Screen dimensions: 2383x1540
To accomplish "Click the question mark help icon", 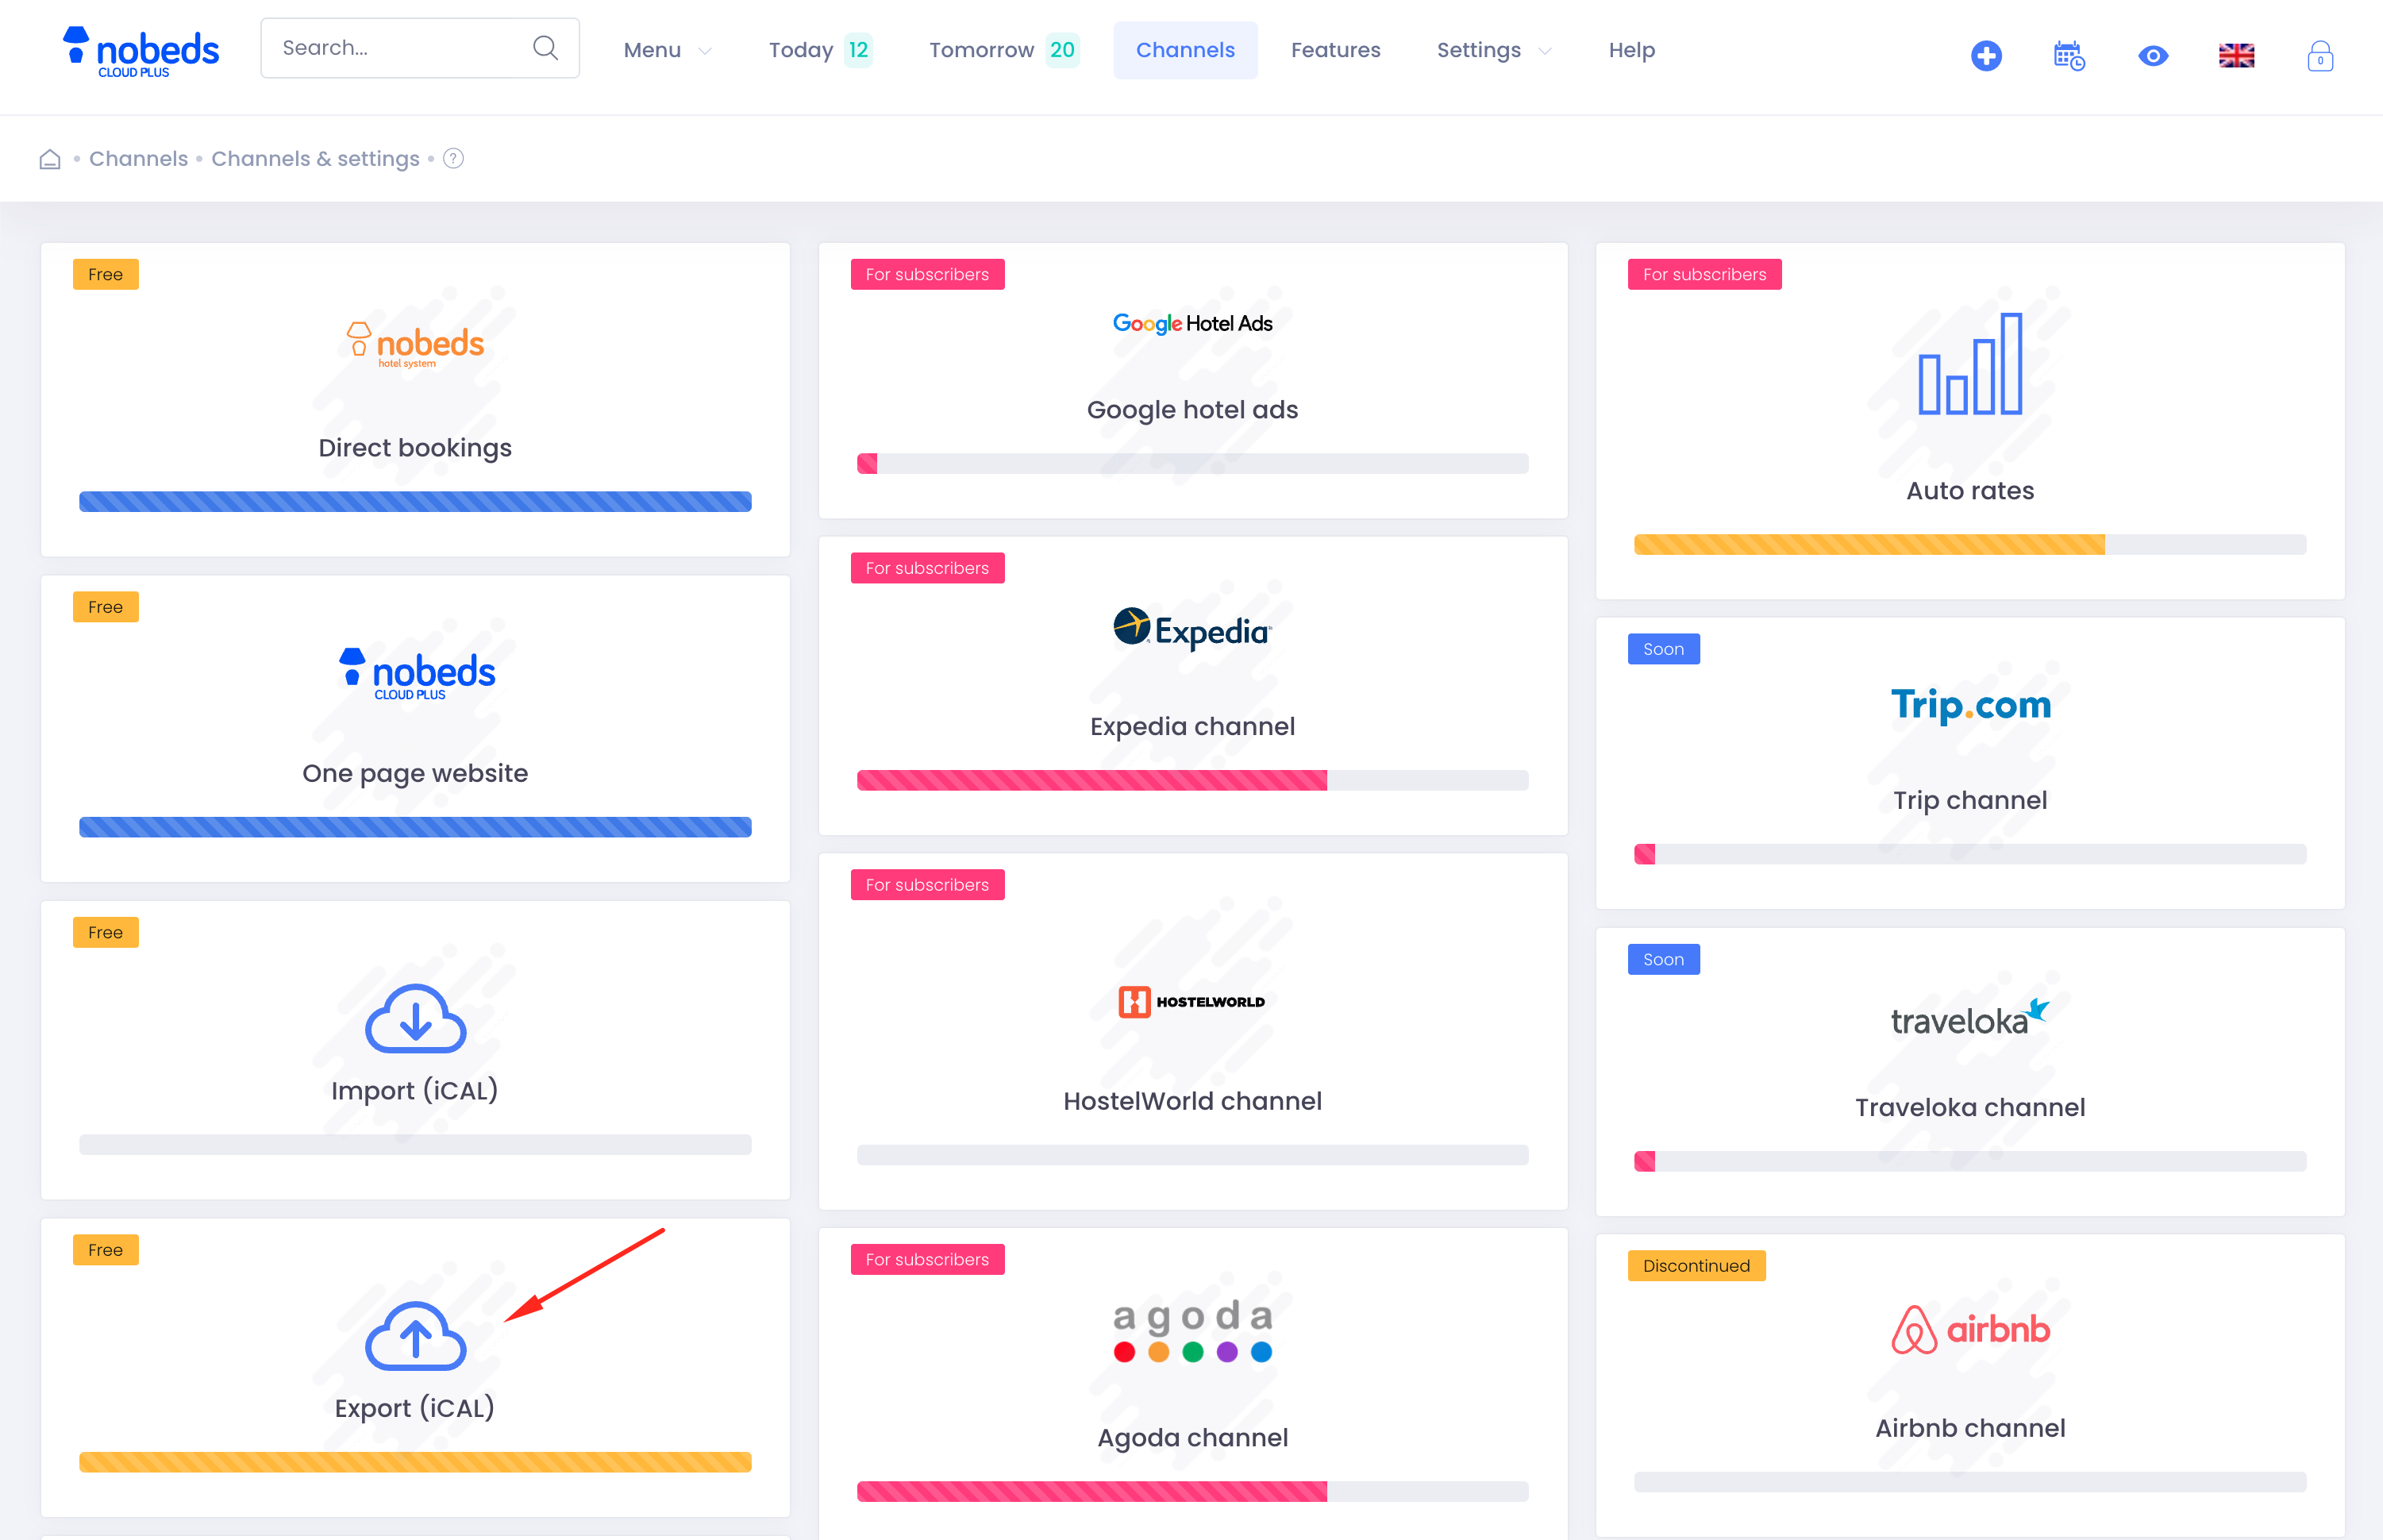I will coord(453,159).
